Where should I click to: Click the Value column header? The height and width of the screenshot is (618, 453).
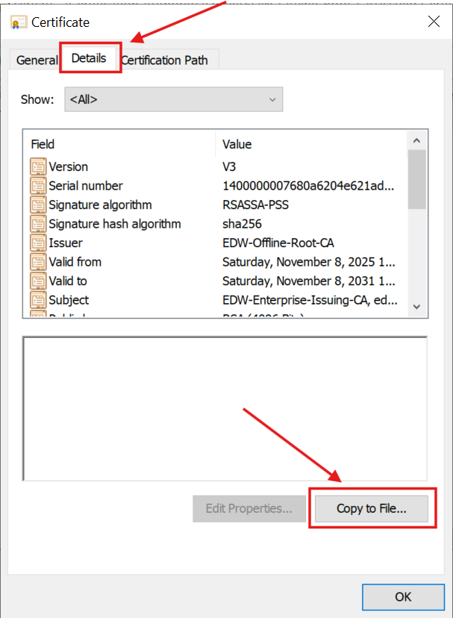[x=311, y=144]
